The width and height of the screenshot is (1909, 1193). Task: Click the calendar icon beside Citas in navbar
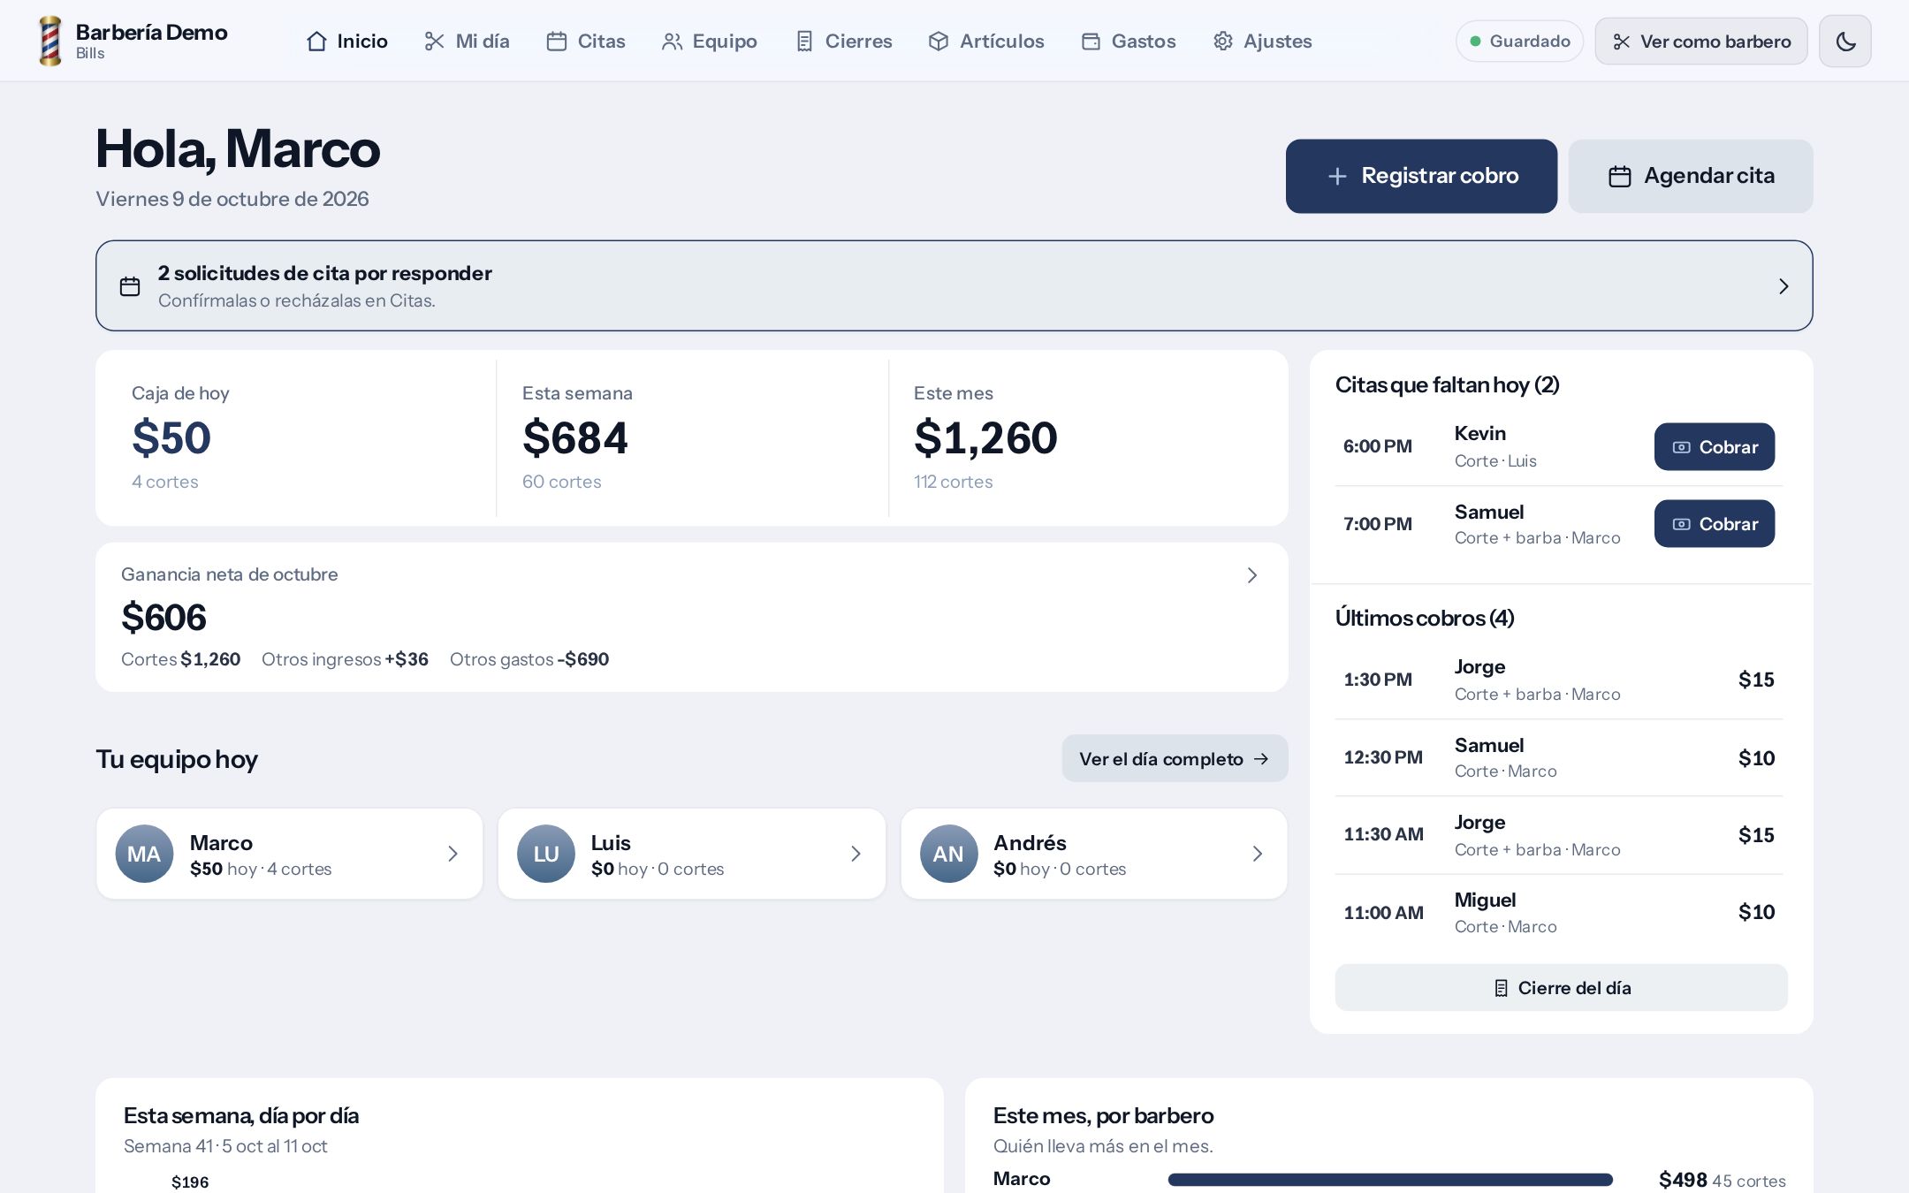[556, 42]
